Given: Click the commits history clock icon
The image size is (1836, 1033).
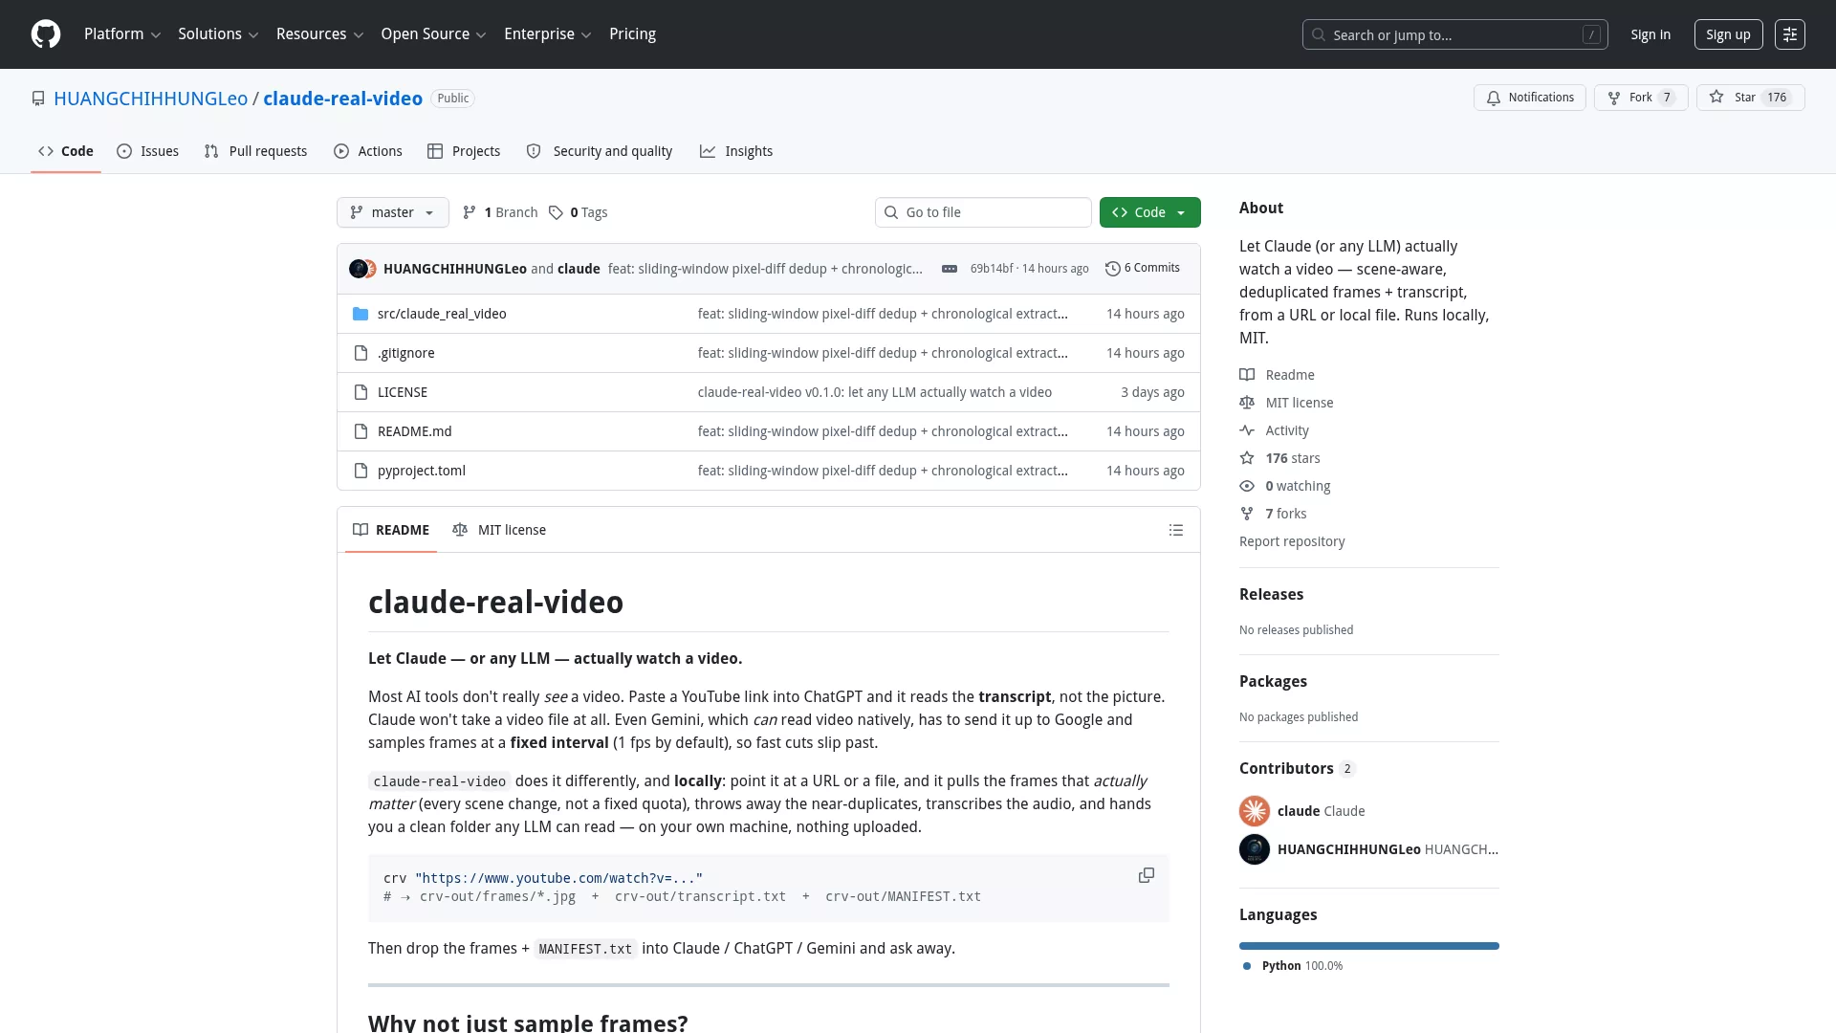Looking at the screenshot, I should click(1112, 269).
